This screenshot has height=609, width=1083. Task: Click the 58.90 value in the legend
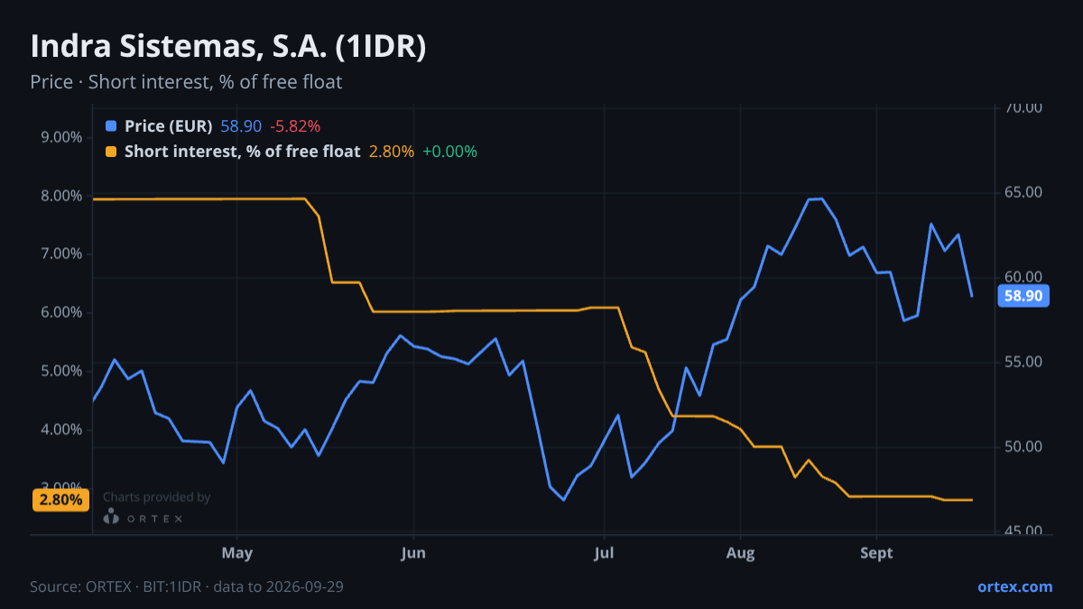tap(241, 126)
